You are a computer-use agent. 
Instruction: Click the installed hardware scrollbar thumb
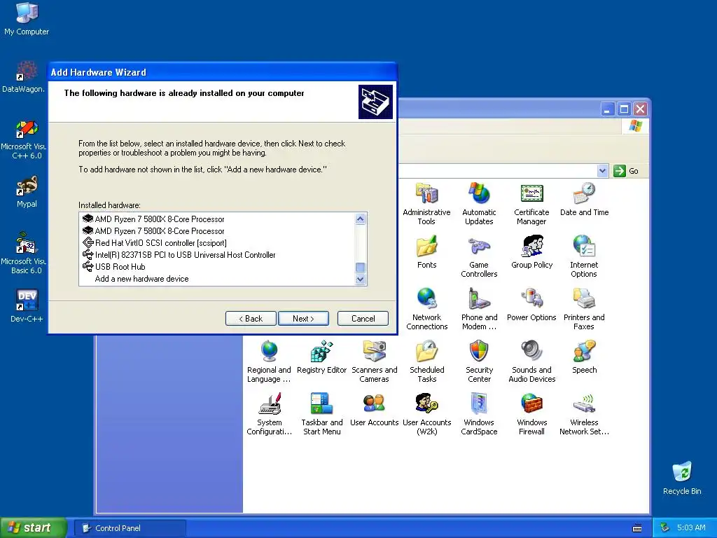coord(361,267)
